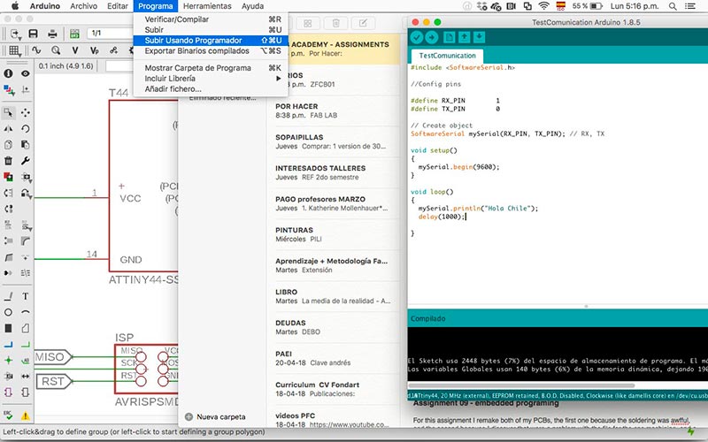Select the EAGLE Group tool
Image resolution: width=708 pixels, height=442 pixels.
click(8, 112)
